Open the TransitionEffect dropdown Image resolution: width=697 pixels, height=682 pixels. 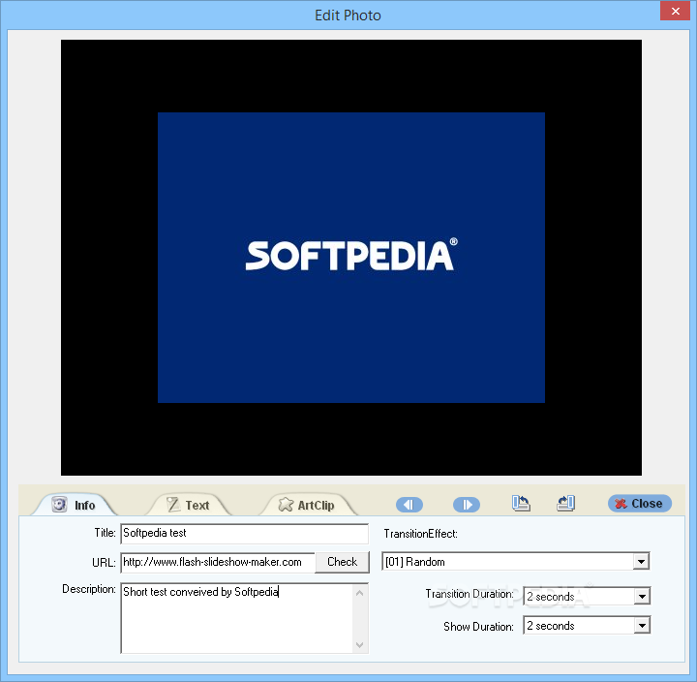pos(641,562)
